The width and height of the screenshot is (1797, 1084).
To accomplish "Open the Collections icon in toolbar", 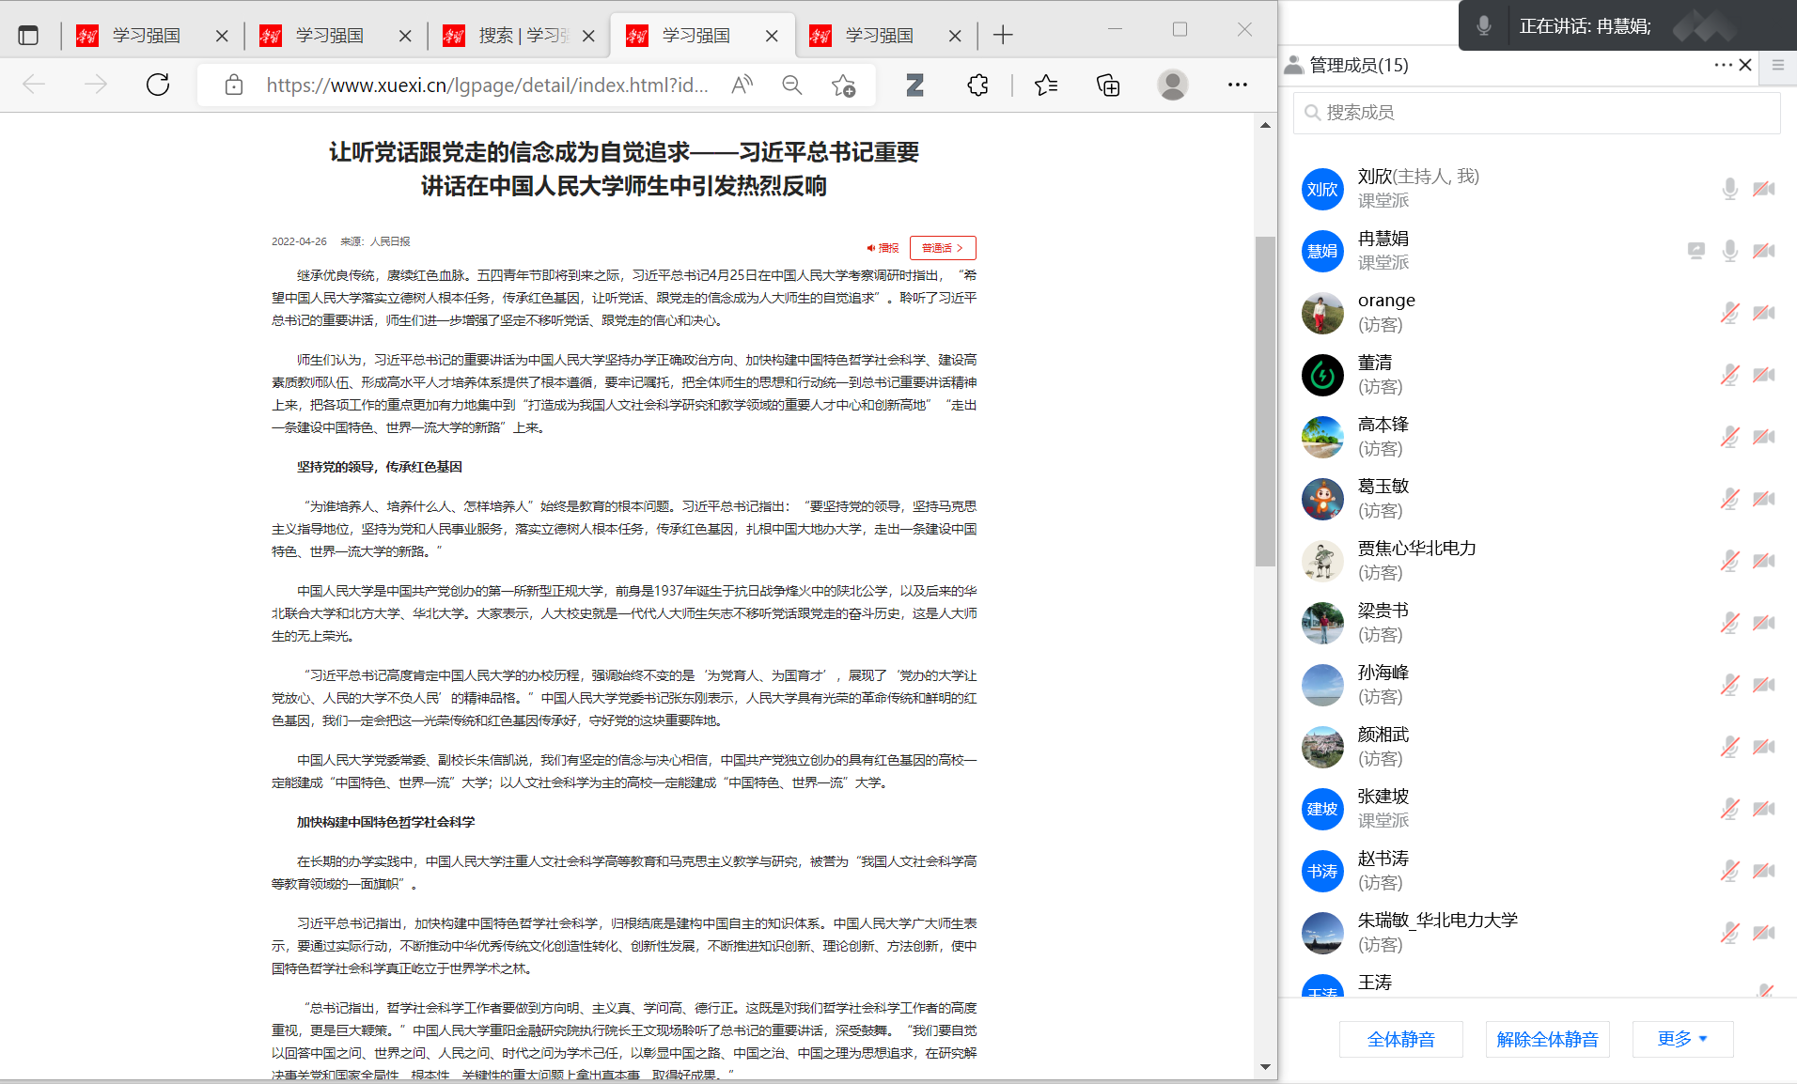I will (x=1108, y=85).
